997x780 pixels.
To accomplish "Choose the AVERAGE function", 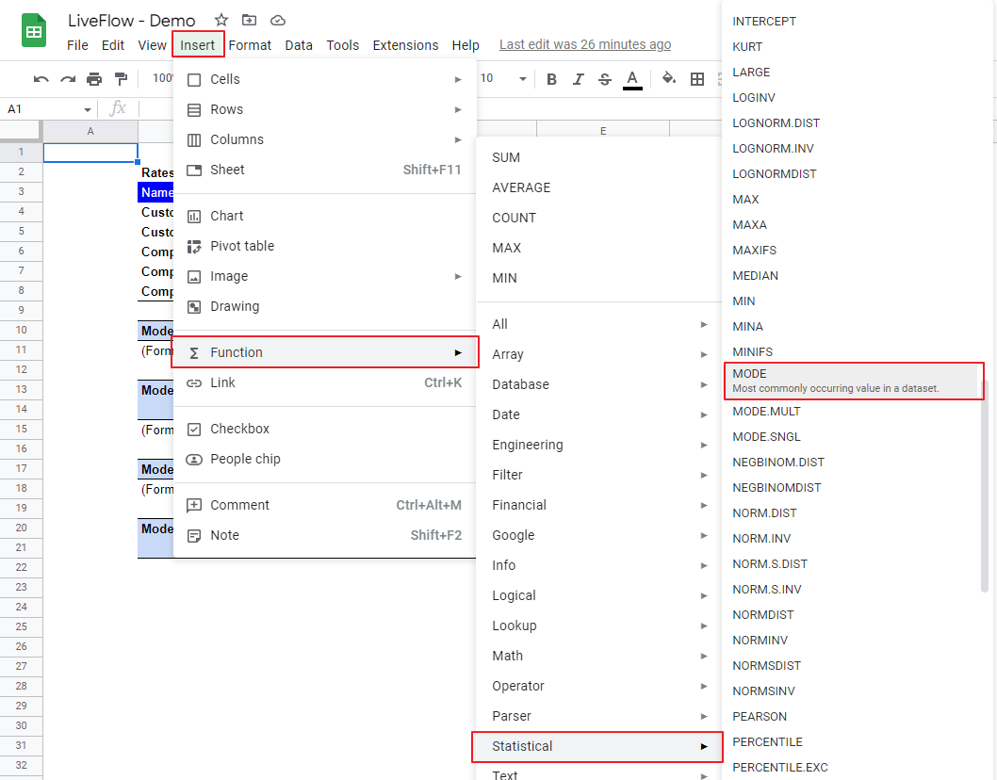I will (x=599, y=187).
